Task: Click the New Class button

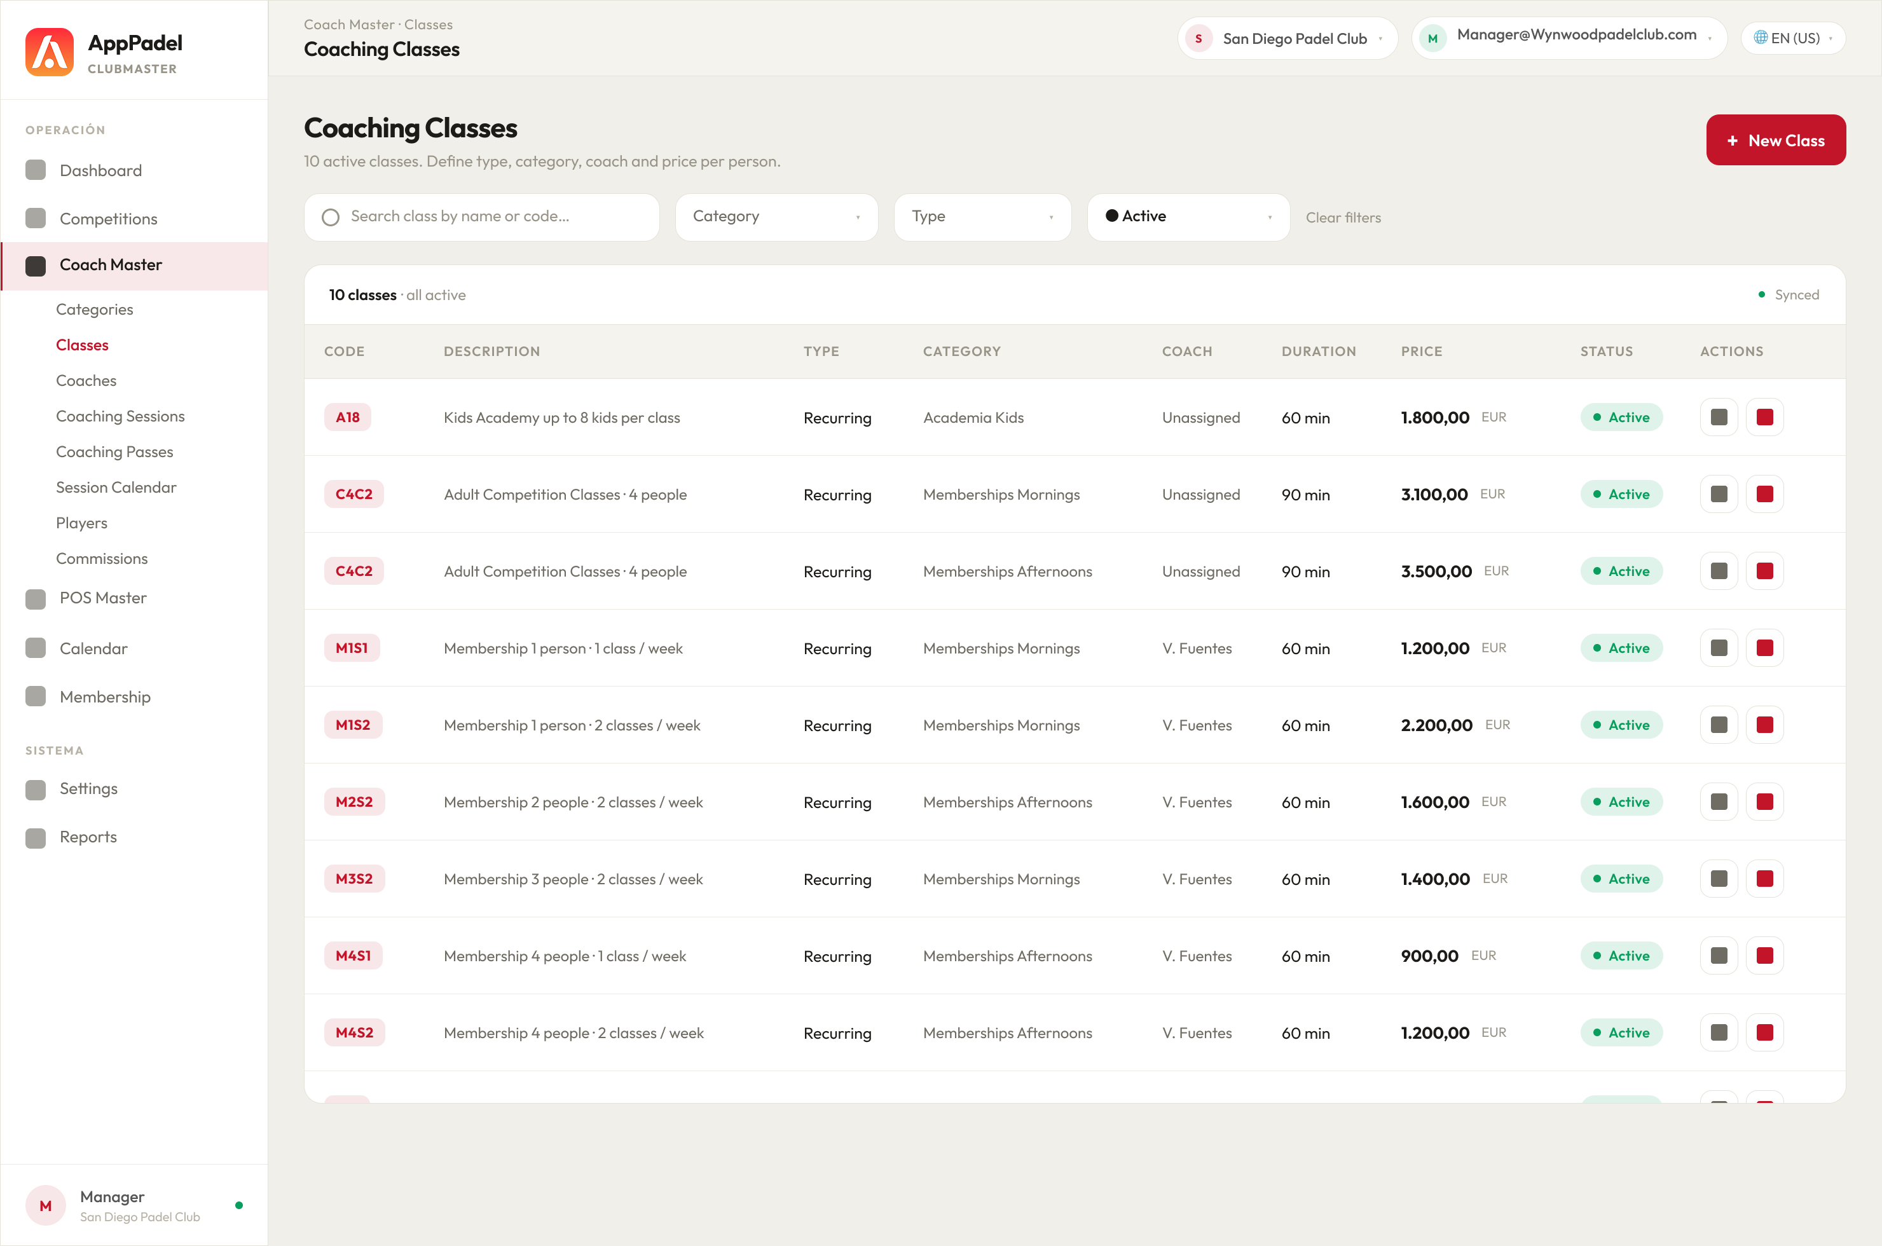Action: (x=1775, y=140)
